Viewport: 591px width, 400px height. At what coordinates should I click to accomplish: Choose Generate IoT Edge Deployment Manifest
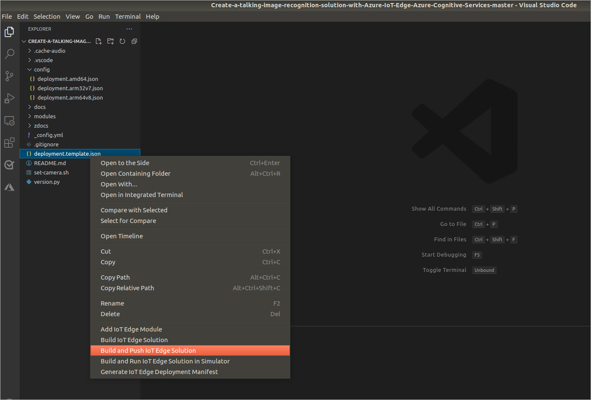(190, 372)
